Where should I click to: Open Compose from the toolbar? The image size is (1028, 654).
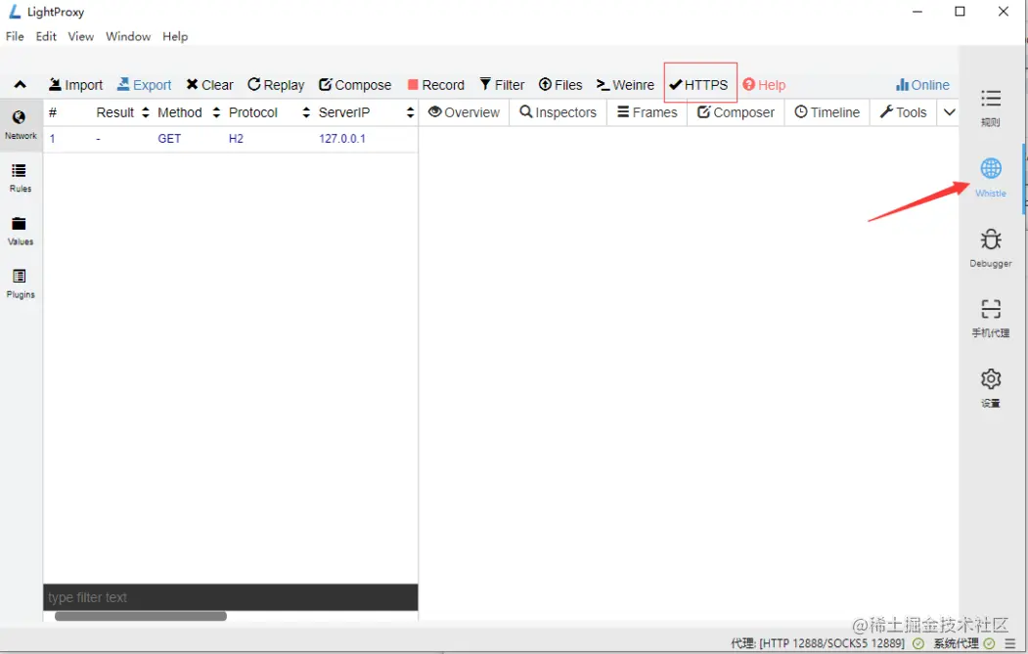coord(355,85)
